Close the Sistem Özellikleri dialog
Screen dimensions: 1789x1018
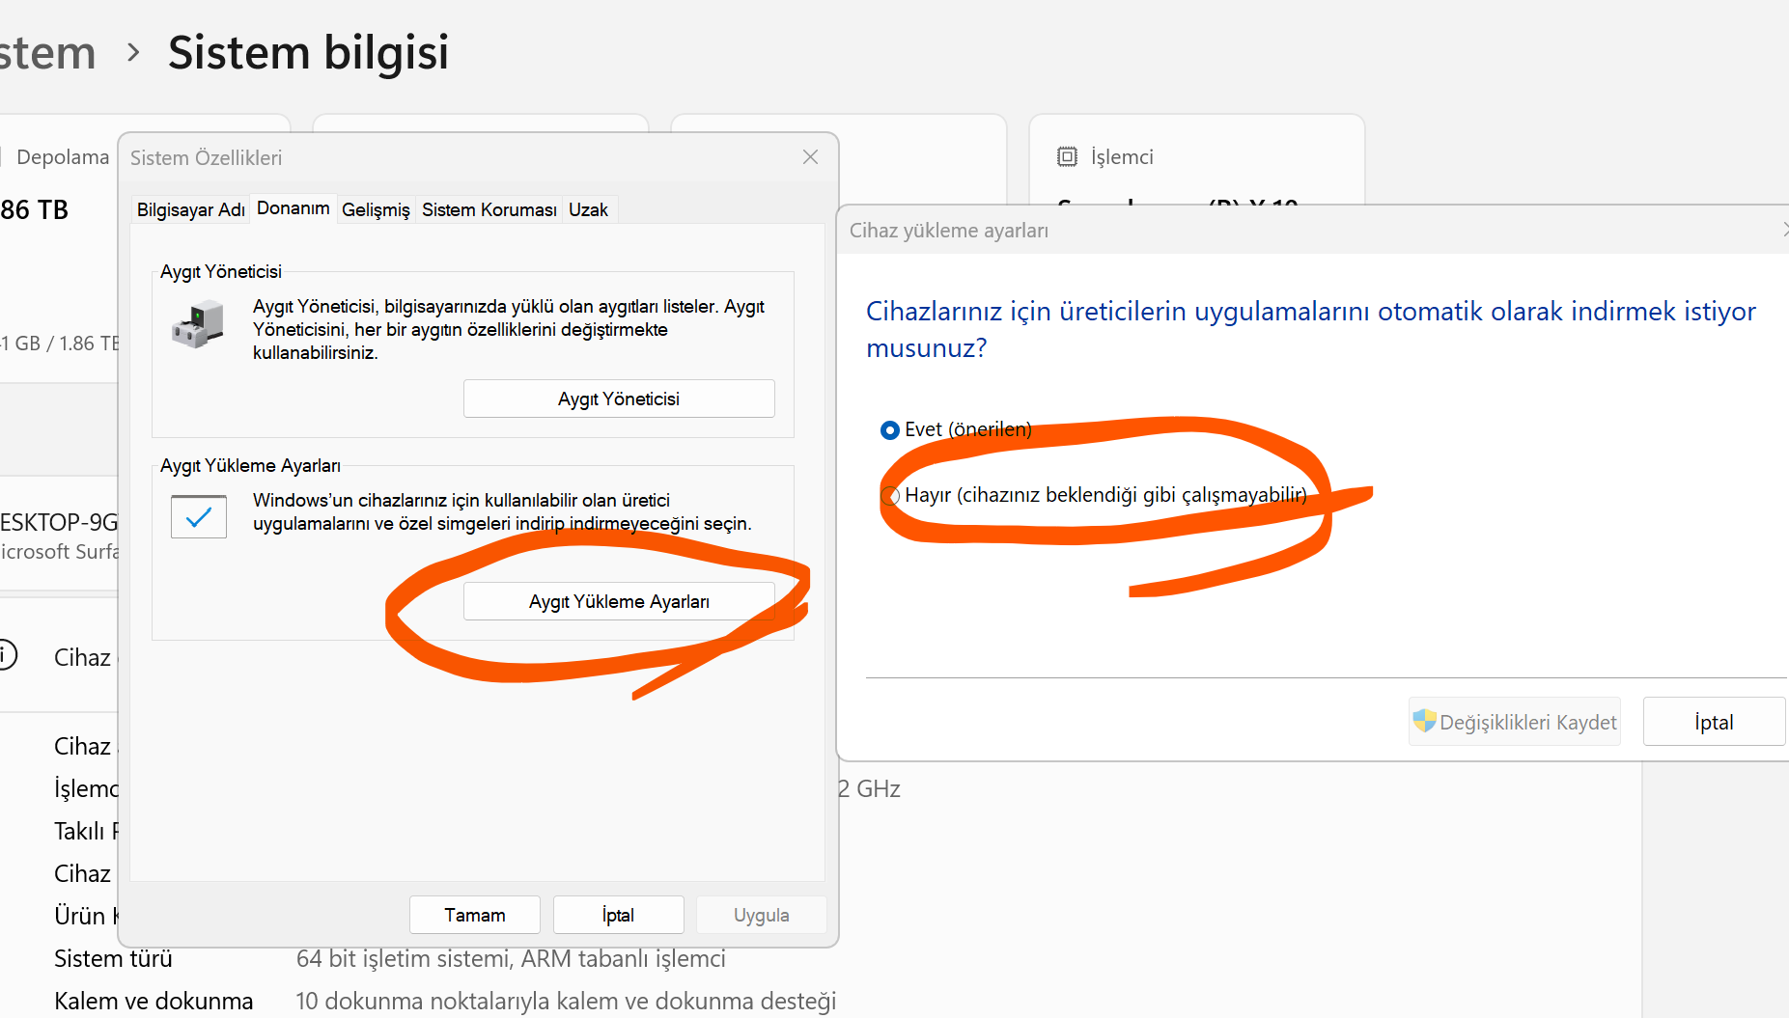pos(810,157)
